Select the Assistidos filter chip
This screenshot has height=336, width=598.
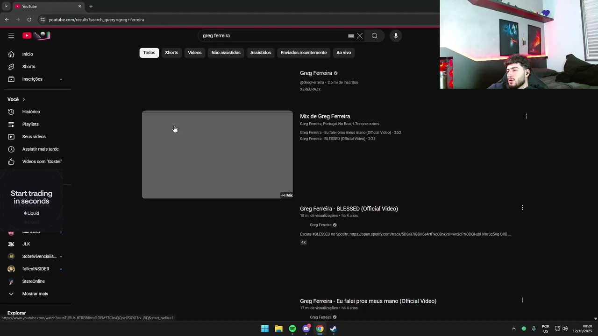coord(260,53)
